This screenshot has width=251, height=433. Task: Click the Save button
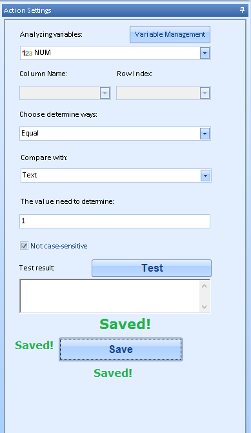click(121, 349)
